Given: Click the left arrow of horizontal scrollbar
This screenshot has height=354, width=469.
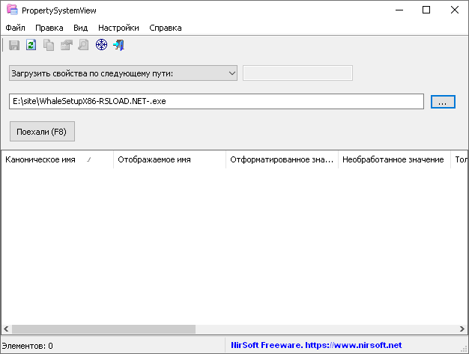Looking at the screenshot, I should click(6, 329).
